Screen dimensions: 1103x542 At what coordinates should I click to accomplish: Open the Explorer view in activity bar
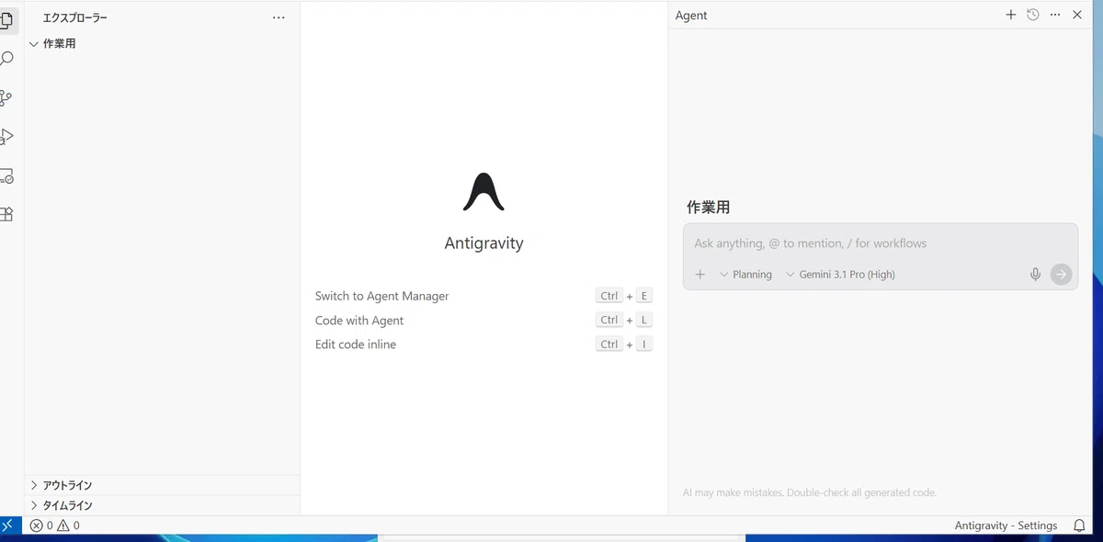pyautogui.click(x=6, y=19)
